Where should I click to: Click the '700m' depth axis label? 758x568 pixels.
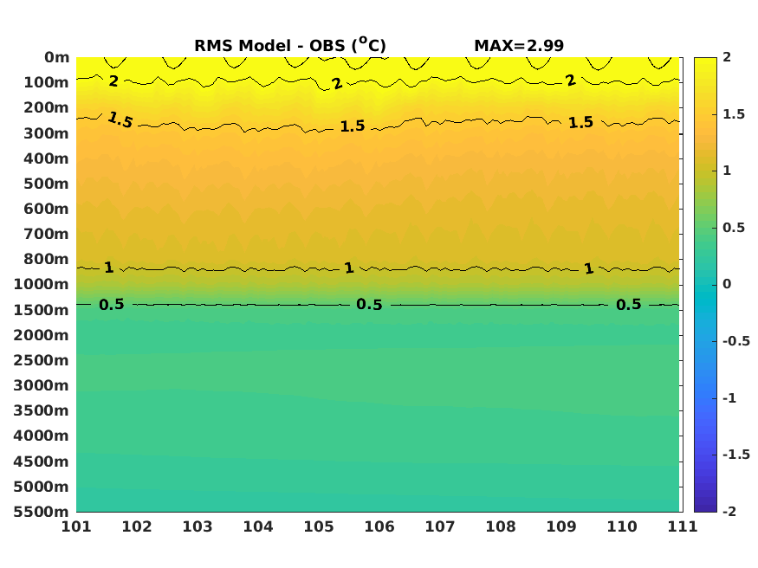pyautogui.click(x=47, y=234)
